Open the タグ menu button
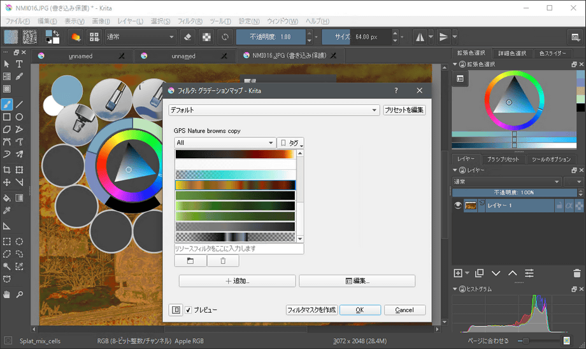This screenshot has width=586, height=349. click(290, 143)
